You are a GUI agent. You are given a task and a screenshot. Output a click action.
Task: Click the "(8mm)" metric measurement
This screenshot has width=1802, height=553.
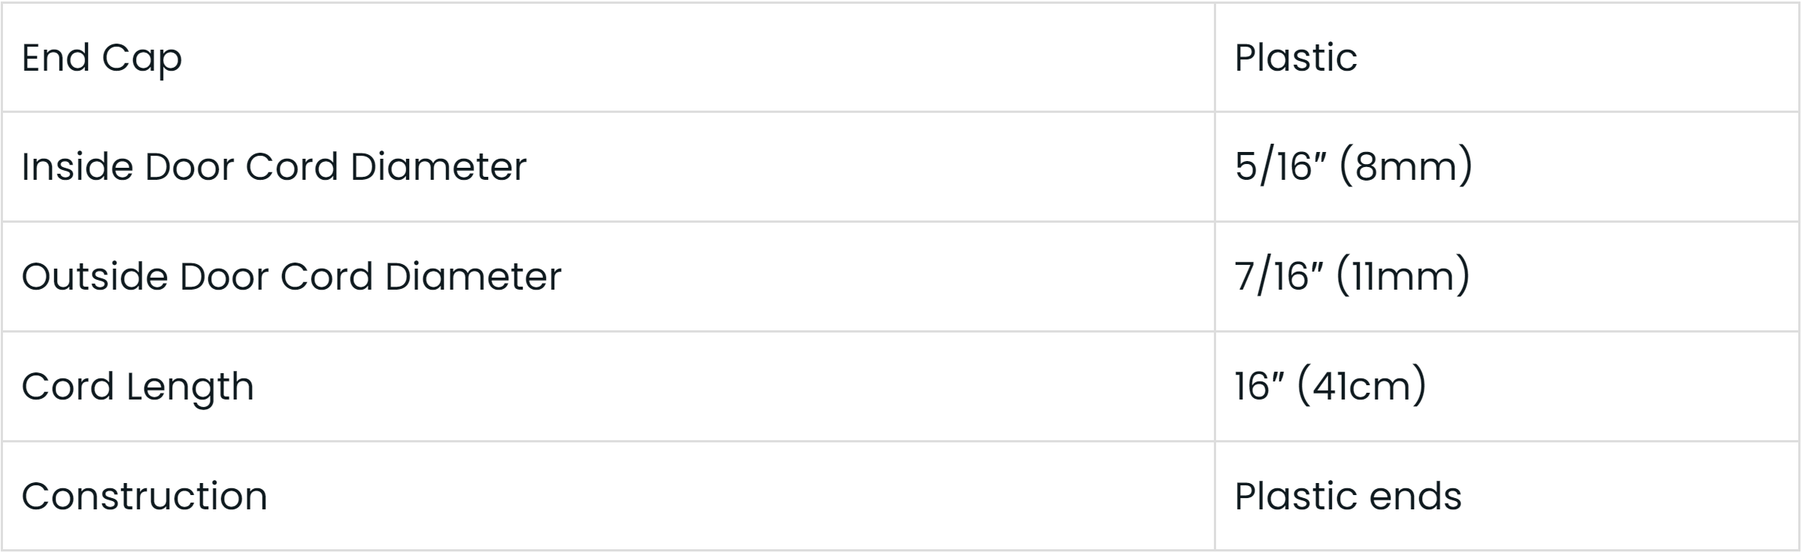(1406, 166)
